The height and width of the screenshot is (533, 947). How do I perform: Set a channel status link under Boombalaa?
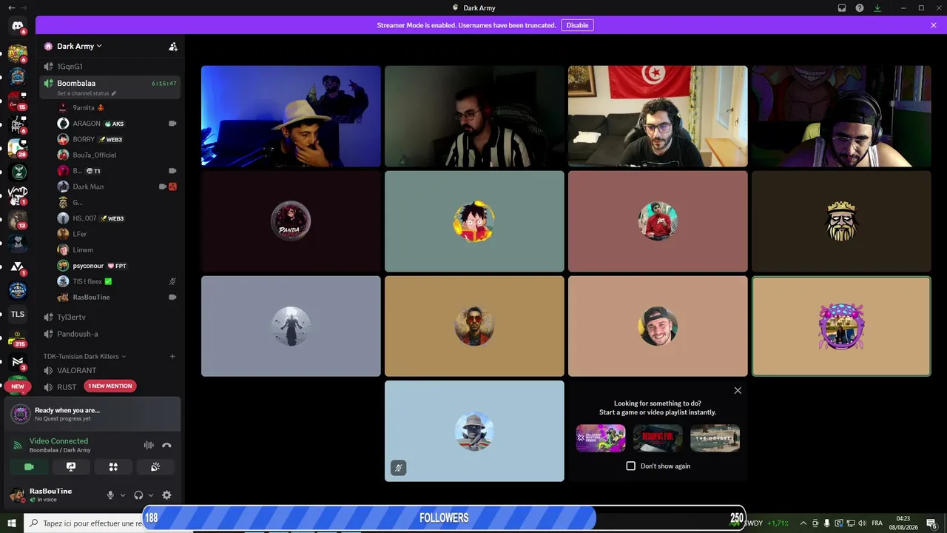tap(87, 93)
